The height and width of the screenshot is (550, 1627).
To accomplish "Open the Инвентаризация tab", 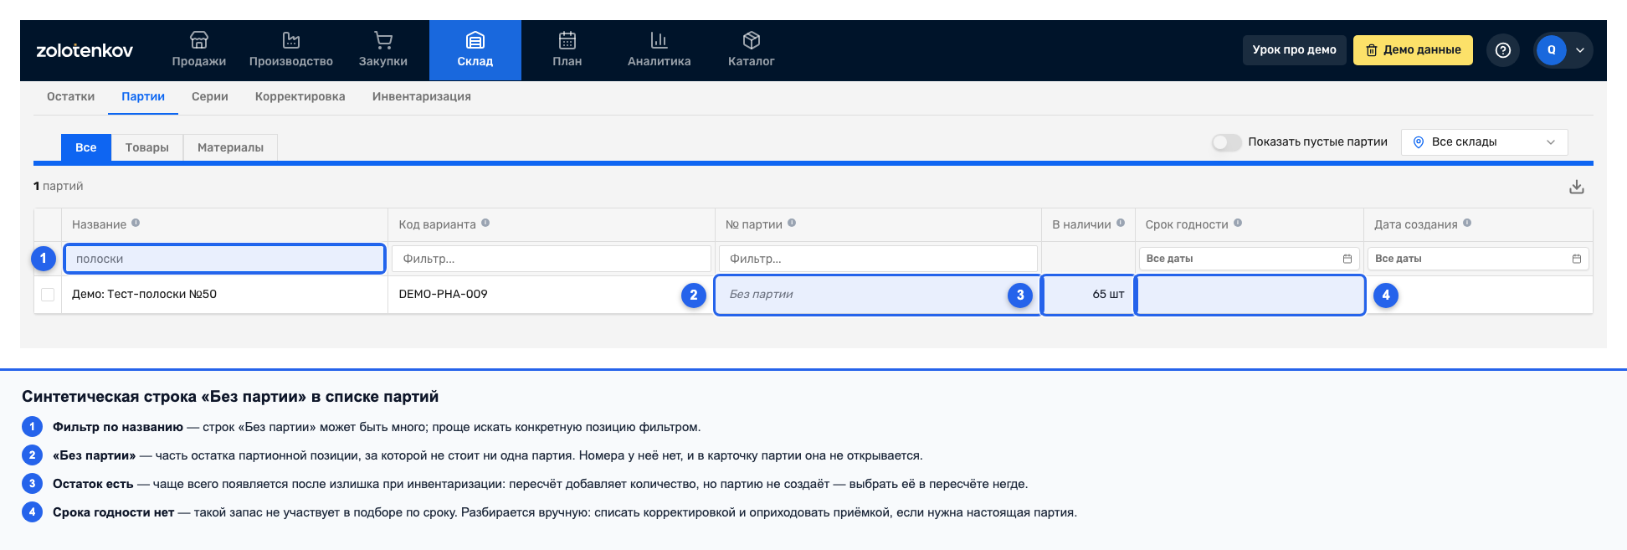I will [422, 97].
